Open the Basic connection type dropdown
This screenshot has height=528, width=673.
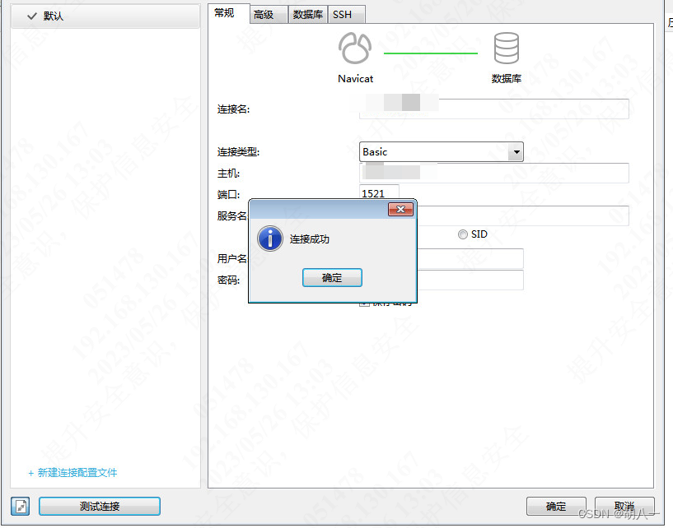(515, 151)
